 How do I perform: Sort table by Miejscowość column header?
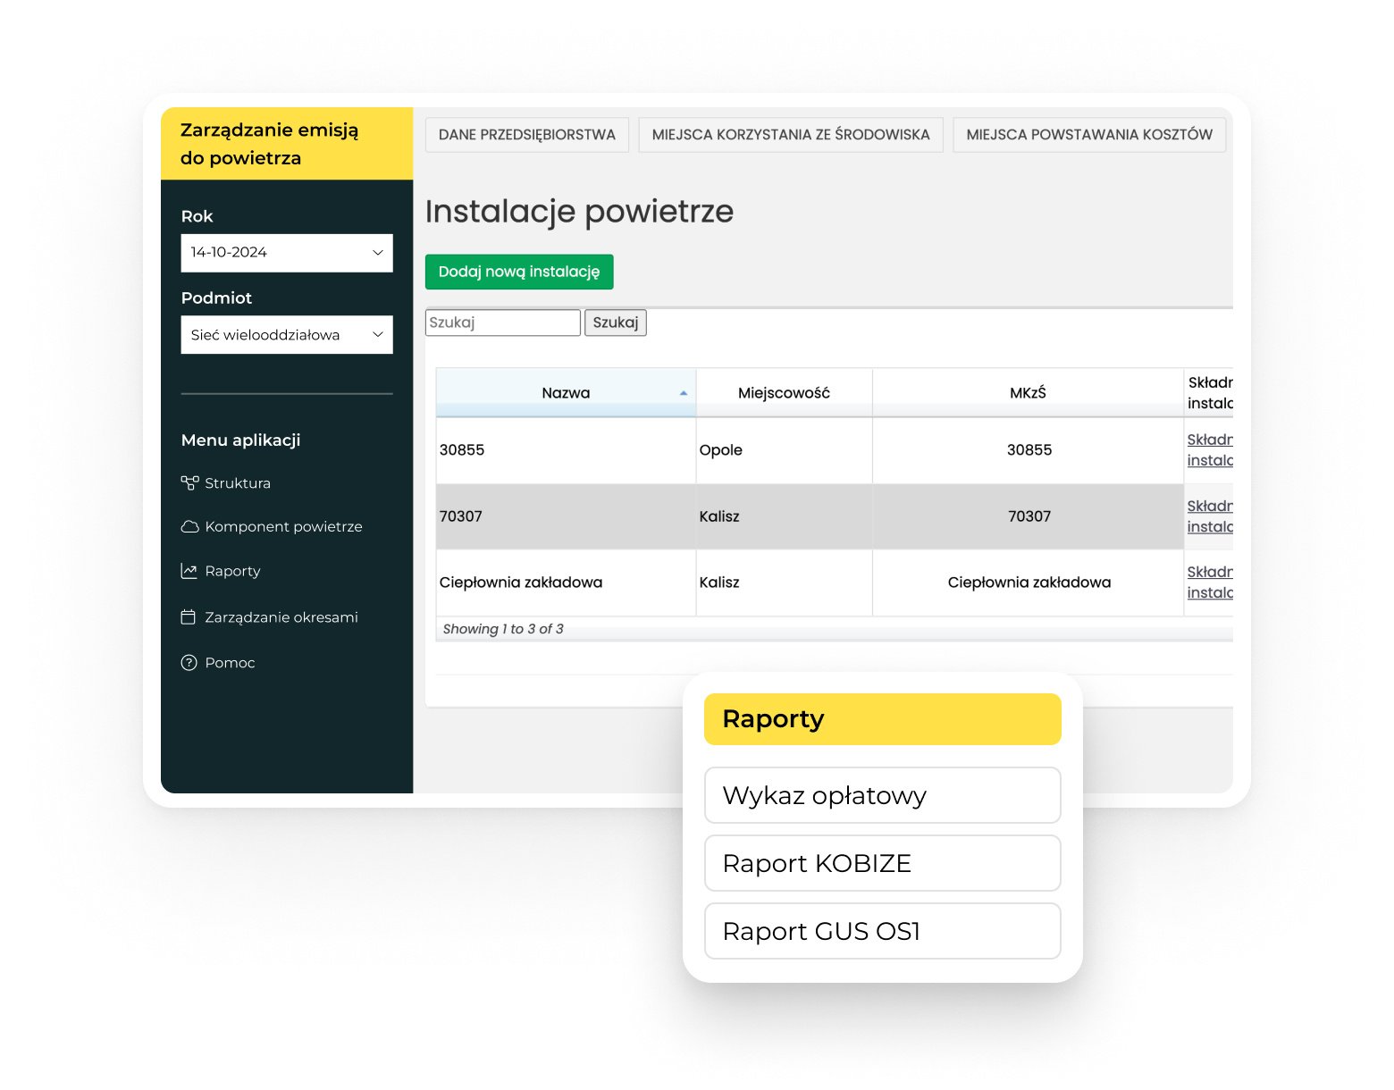click(784, 393)
